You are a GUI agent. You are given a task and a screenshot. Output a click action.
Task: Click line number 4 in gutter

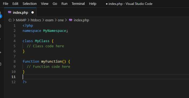(x=15, y=41)
